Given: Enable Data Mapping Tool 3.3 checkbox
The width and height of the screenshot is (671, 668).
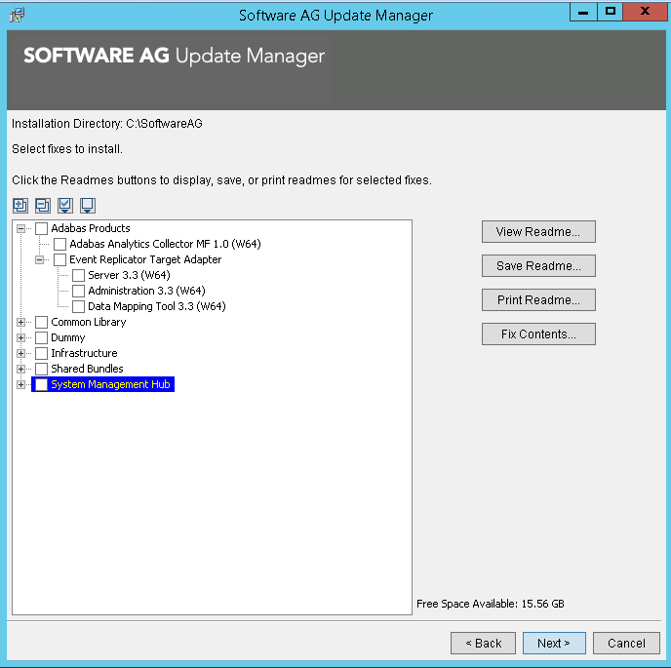Looking at the screenshot, I should pyautogui.click(x=78, y=306).
